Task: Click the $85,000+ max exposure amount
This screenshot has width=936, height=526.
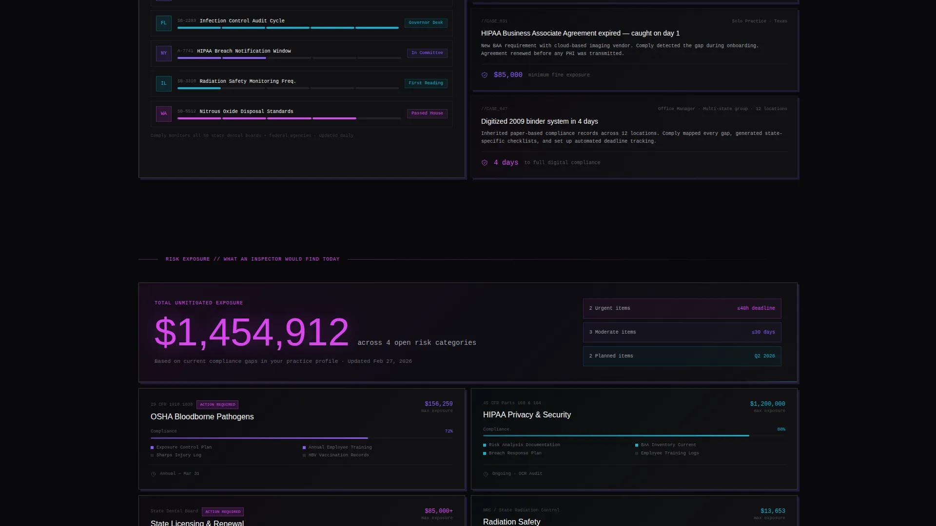Action: pos(438,511)
